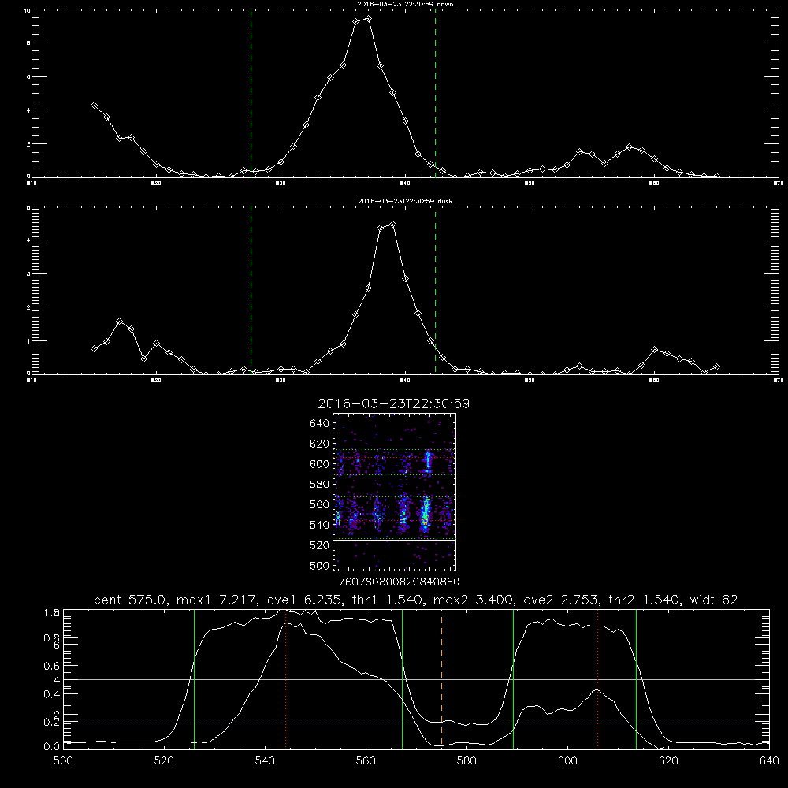Image resolution: width=788 pixels, height=788 pixels.
Task: Click the right green dashed line in dawn plot
Action: pyautogui.click(x=435, y=94)
